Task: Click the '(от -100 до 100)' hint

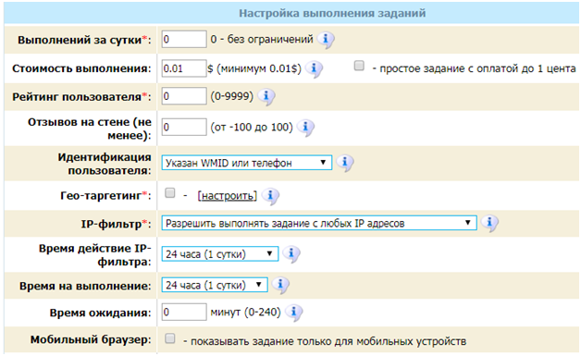Action: [x=252, y=128]
